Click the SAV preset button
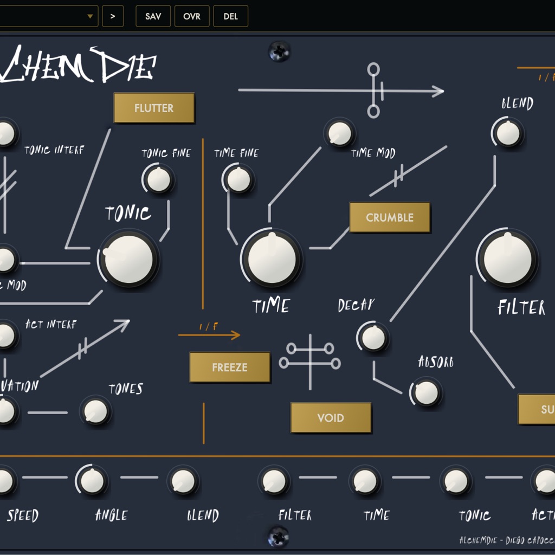This screenshot has width=555, height=555. (x=153, y=16)
